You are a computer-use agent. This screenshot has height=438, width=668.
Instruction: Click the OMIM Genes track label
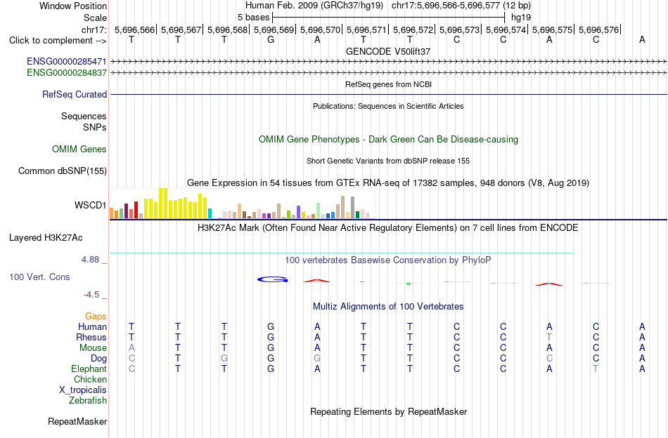[x=79, y=150]
